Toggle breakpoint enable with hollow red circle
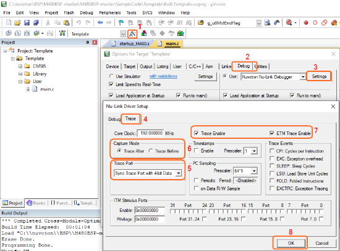The image size is (340, 251). (x=315, y=22)
